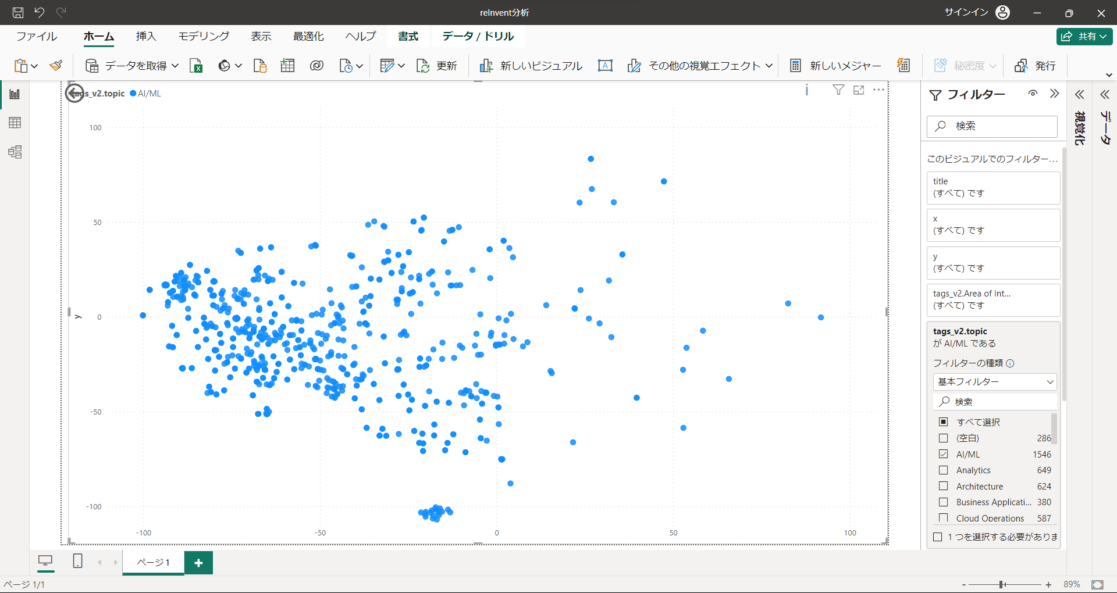The width and height of the screenshot is (1117, 593).
Task: Click the 共有 share button
Action: tap(1084, 36)
